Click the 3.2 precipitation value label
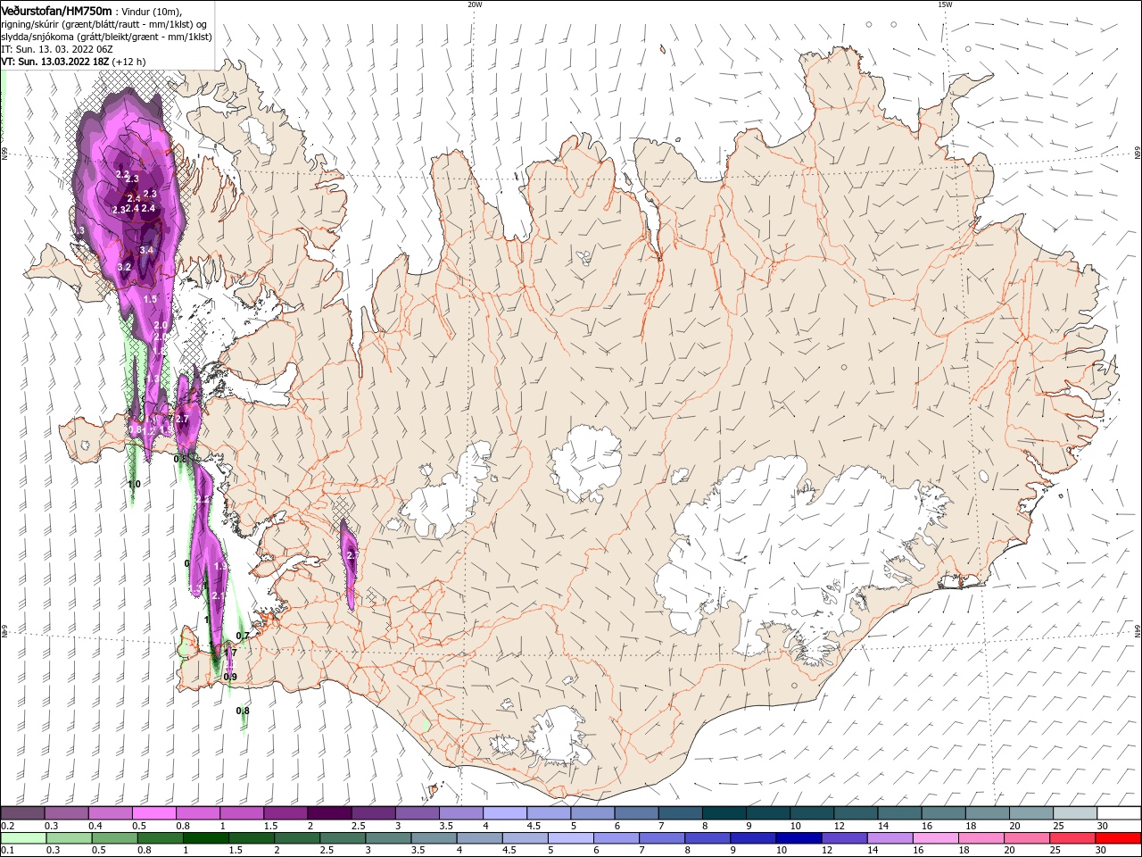Screen dimensions: 1142x857 [125, 267]
